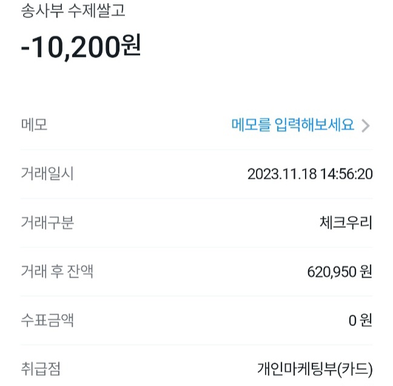Viewport: 393px width, 386px height.
Task: Open the 메모를 입력해보세요 memo link
Action: 292,125
